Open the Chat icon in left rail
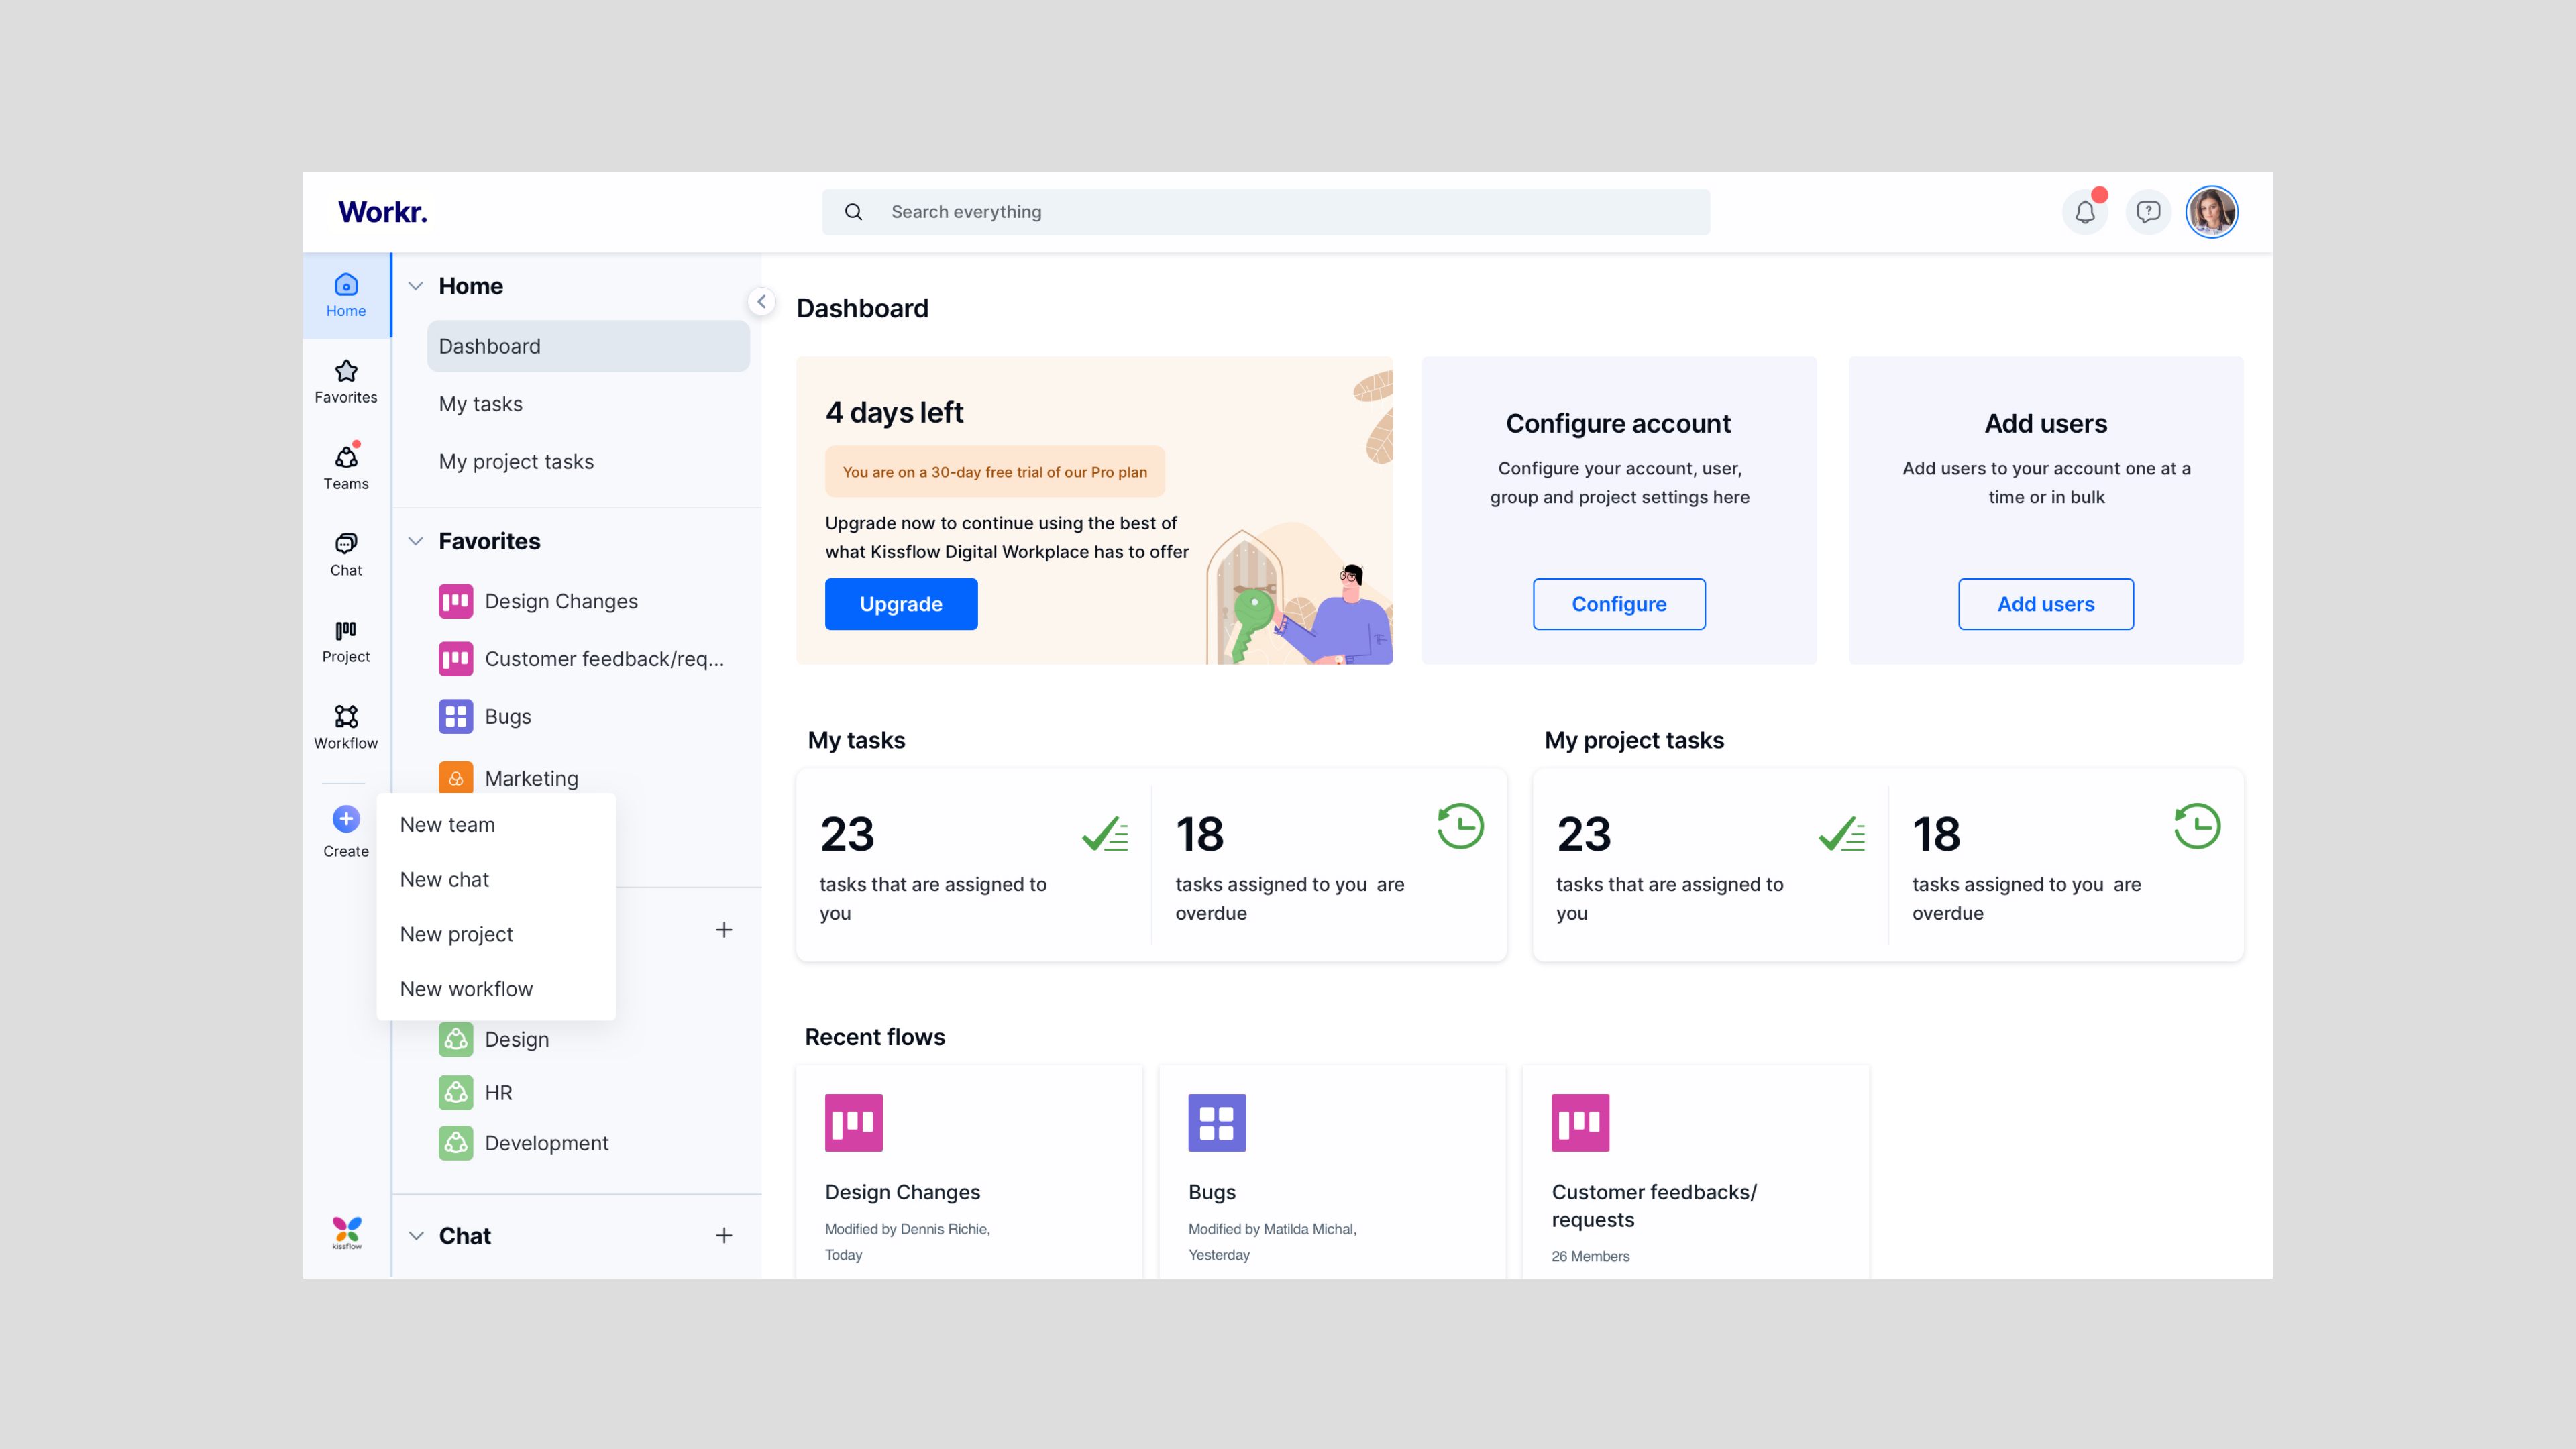 click(x=346, y=544)
